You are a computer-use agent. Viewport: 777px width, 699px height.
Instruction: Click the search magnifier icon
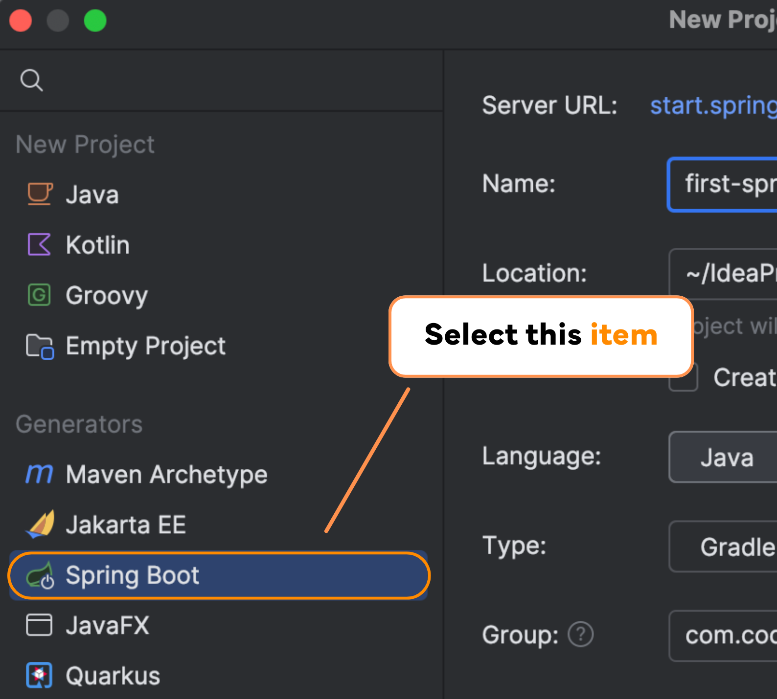31,80
